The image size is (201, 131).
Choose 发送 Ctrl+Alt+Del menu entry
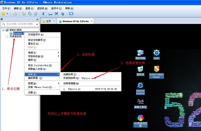(42, 65)
